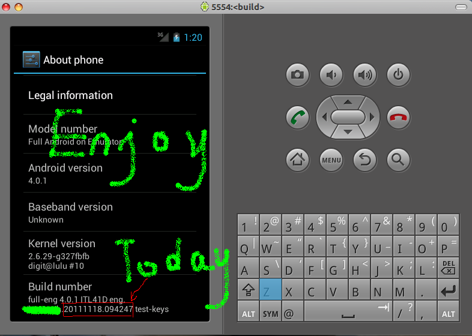The height and width of the screenshot is (336, 472).
Task: Click the space bar key
Action: point(348,311)
